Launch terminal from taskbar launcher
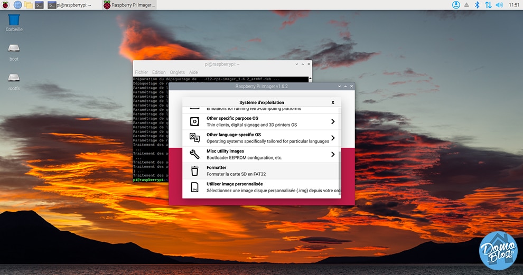The image size is (523, 275). [x=39, y=5]
